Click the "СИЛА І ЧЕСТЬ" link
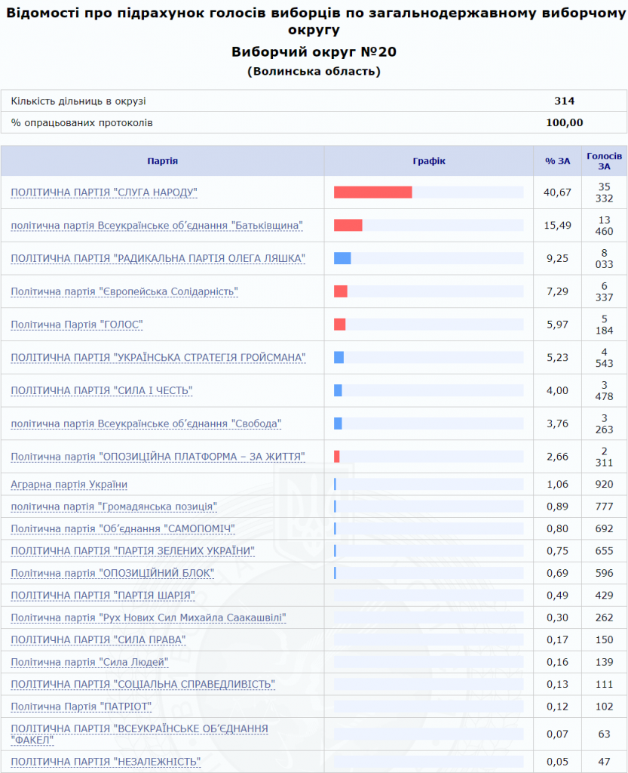Screen dimensions: 628x773 (102, 390)
